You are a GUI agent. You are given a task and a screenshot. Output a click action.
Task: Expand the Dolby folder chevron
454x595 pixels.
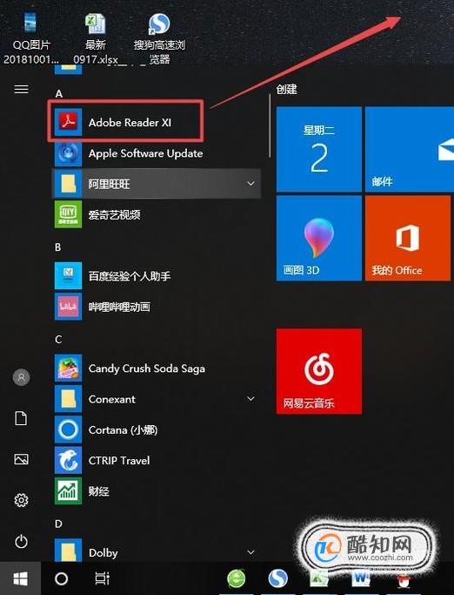250,552
